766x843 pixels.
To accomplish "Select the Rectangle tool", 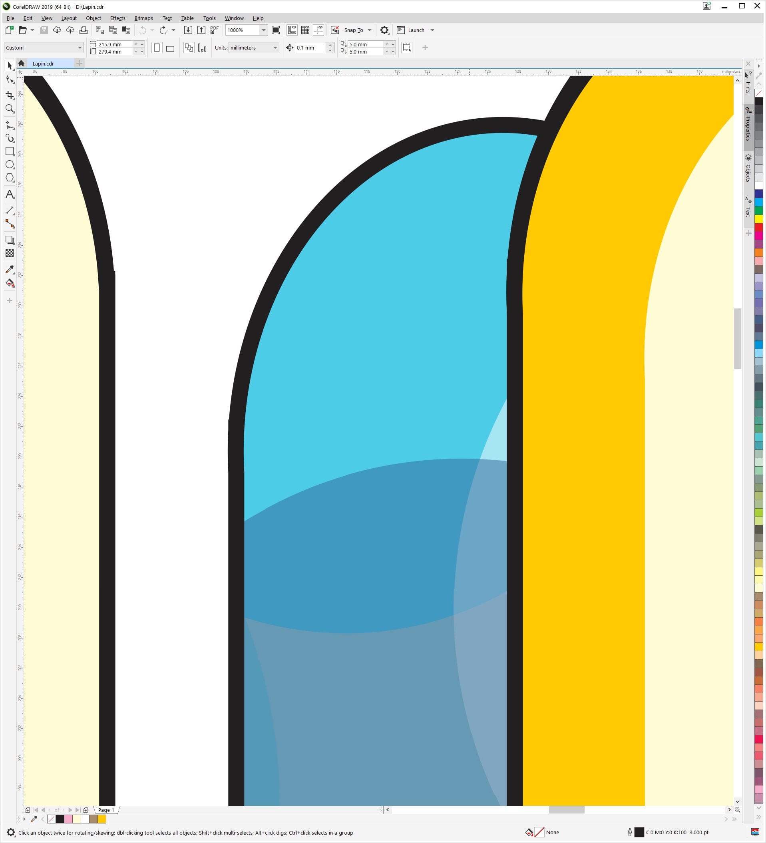I will [10, 151].
